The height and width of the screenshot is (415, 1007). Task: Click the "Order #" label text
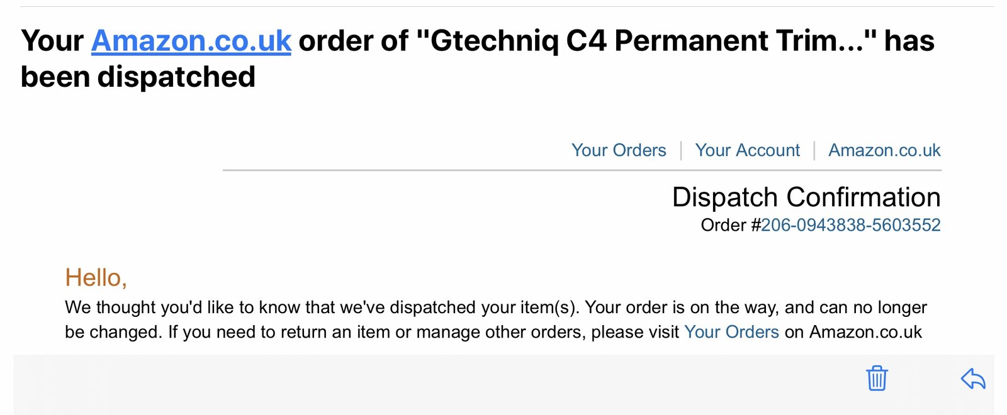point(730,225)
